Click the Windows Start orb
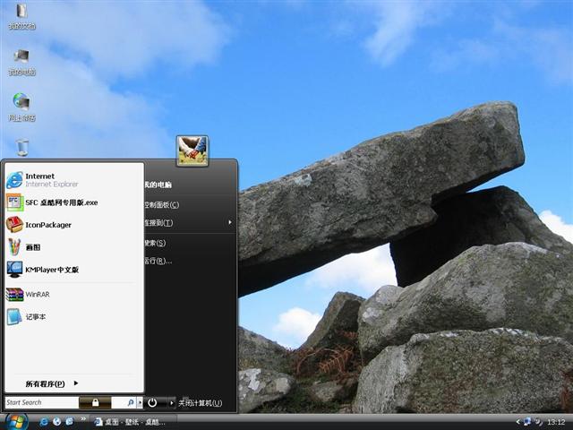Viewport: 573px width, 430px height. [16, 422]
